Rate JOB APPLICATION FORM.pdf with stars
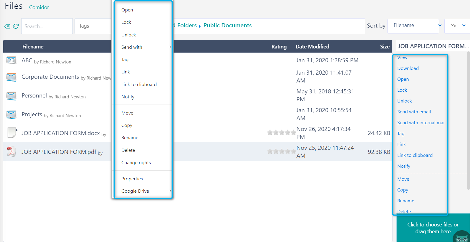This screenshot has height=242, width=470. pos(281,152)
